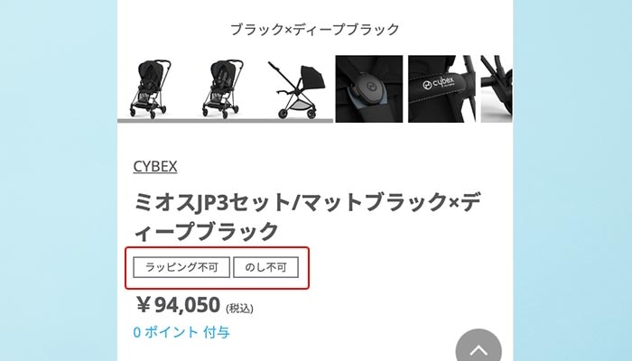This screenshot has width=632, height=361.
Task: Open the CYBEX brand link
Action: (x=155, y=166)
